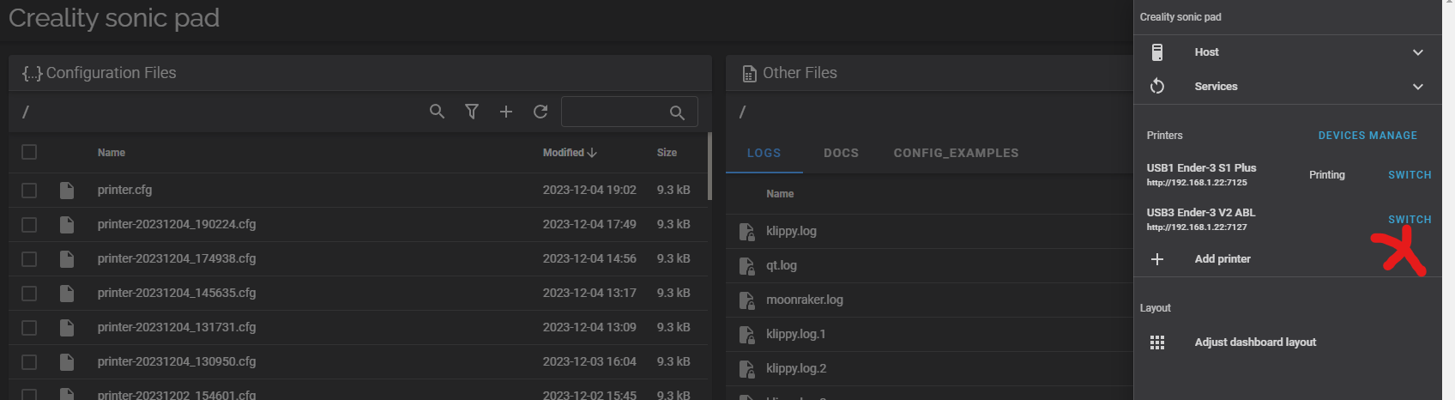This screenshot has height=400, width=1455.
Task: Click the search icon in Configuration Files toolbar
Action: pos(438,112)
